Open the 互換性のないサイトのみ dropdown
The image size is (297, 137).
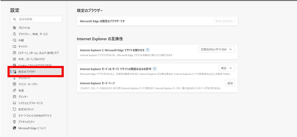point(217,49)
